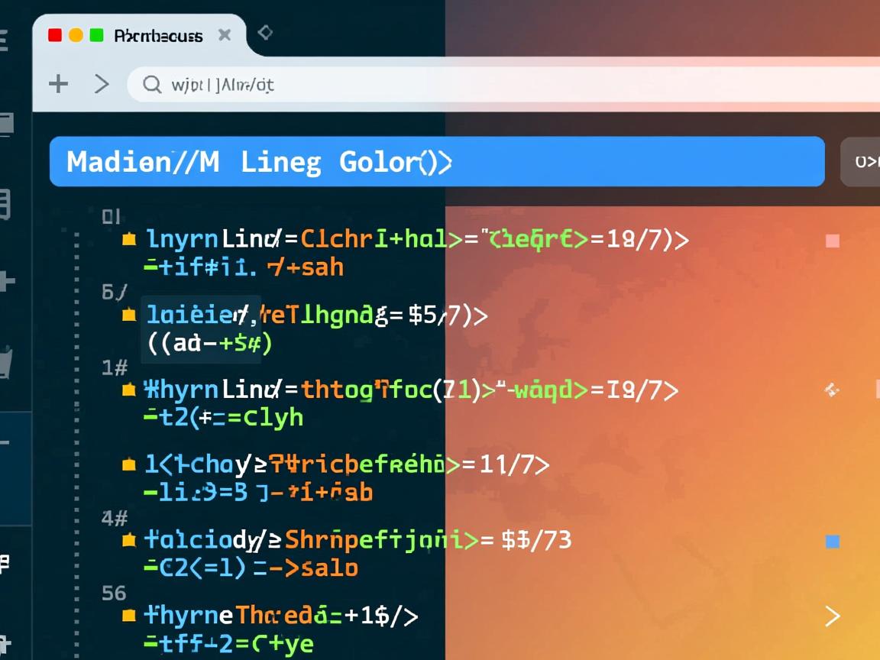
Task: Toggle the yellow marker beside line 'laieier/'
Action: point(129,315)
